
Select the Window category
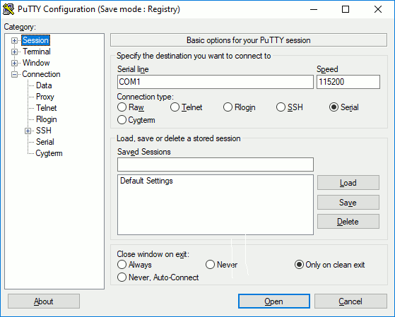[x=36, y=63]
